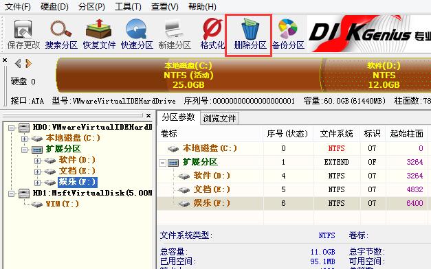Switch to the 分区参数 tab
This screenshot has width=431, height=269.
coord(179,117)
